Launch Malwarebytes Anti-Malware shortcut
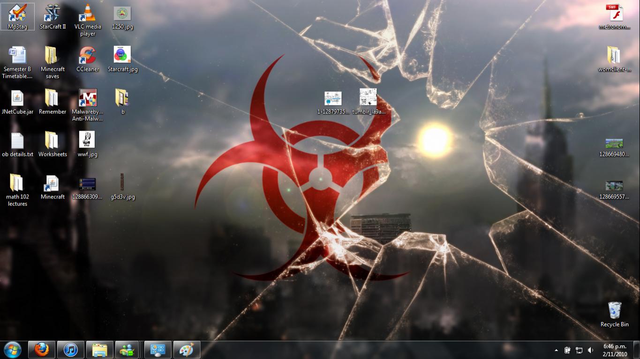Screen dimensions: 640x359 click(88, 105)
